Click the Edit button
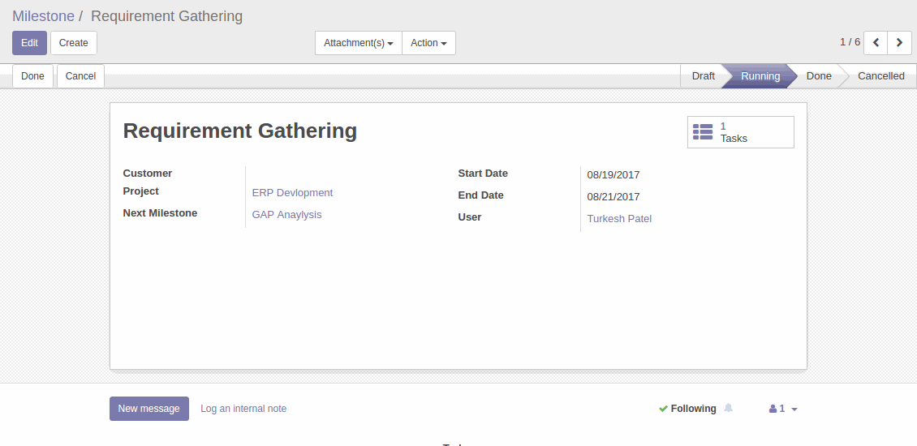The height and width of the screenshot is (446, 917). [x=29, y=43]
